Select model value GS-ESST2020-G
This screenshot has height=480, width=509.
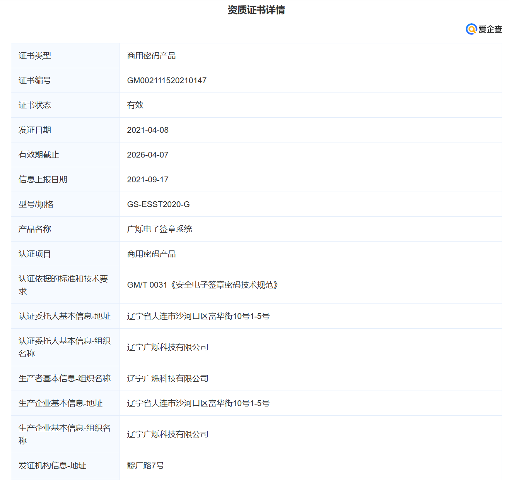tap(159, 204)
